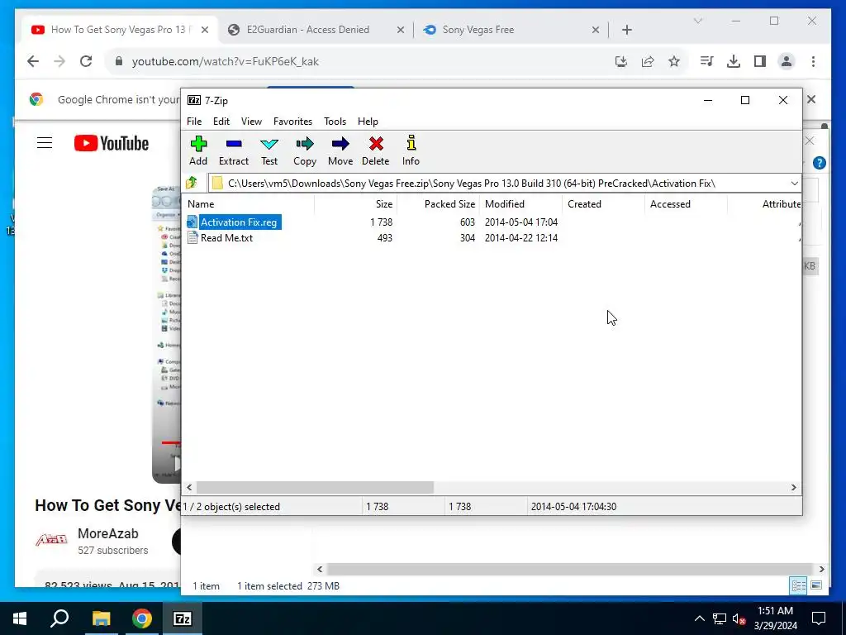Viewport: 846px width, 635px height.
Task: Go up one folder level in 7-Zip
Action: (x=192, y=183)
